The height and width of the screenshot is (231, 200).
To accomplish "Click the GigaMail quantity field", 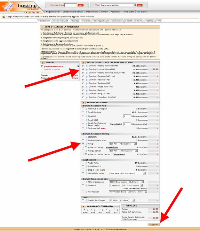I will (x=127, y=116).
